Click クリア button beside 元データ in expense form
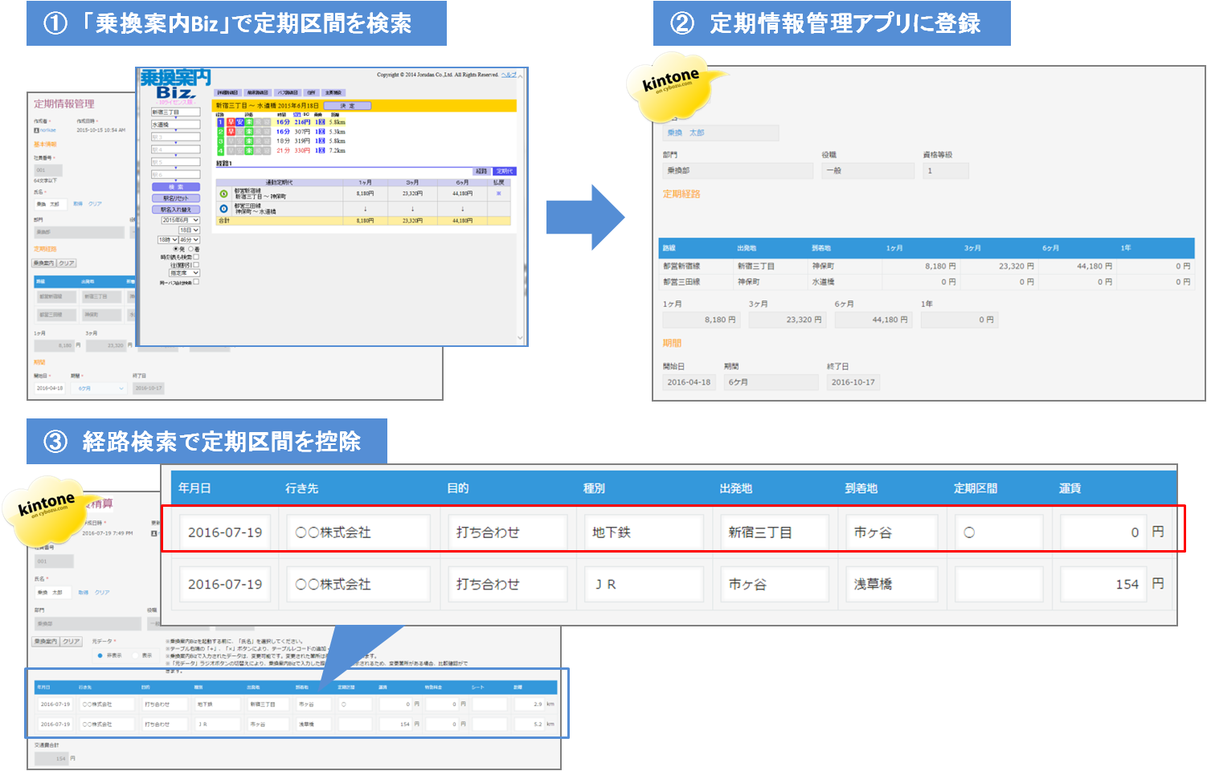The height and width of the screenshot is (771, 1207). tap(72, 642)
